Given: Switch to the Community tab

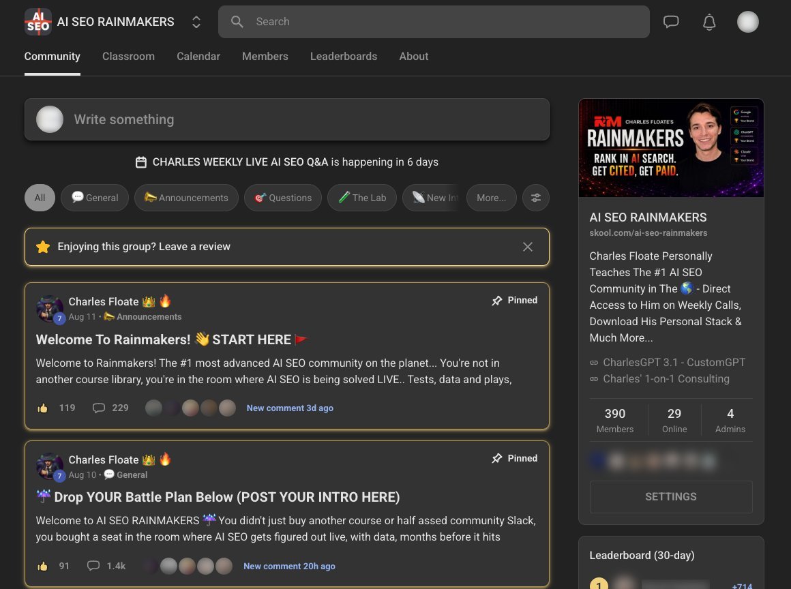Looking at the screenshot, I should (52, 57).
